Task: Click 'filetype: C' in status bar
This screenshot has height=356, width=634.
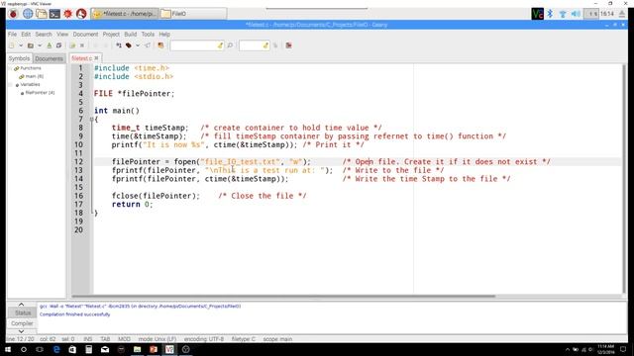Action: [x=244, y=339]
